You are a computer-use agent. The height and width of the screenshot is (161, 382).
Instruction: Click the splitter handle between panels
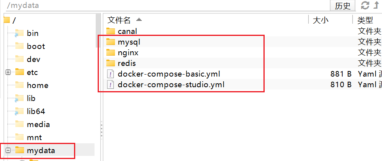(102, 130)
